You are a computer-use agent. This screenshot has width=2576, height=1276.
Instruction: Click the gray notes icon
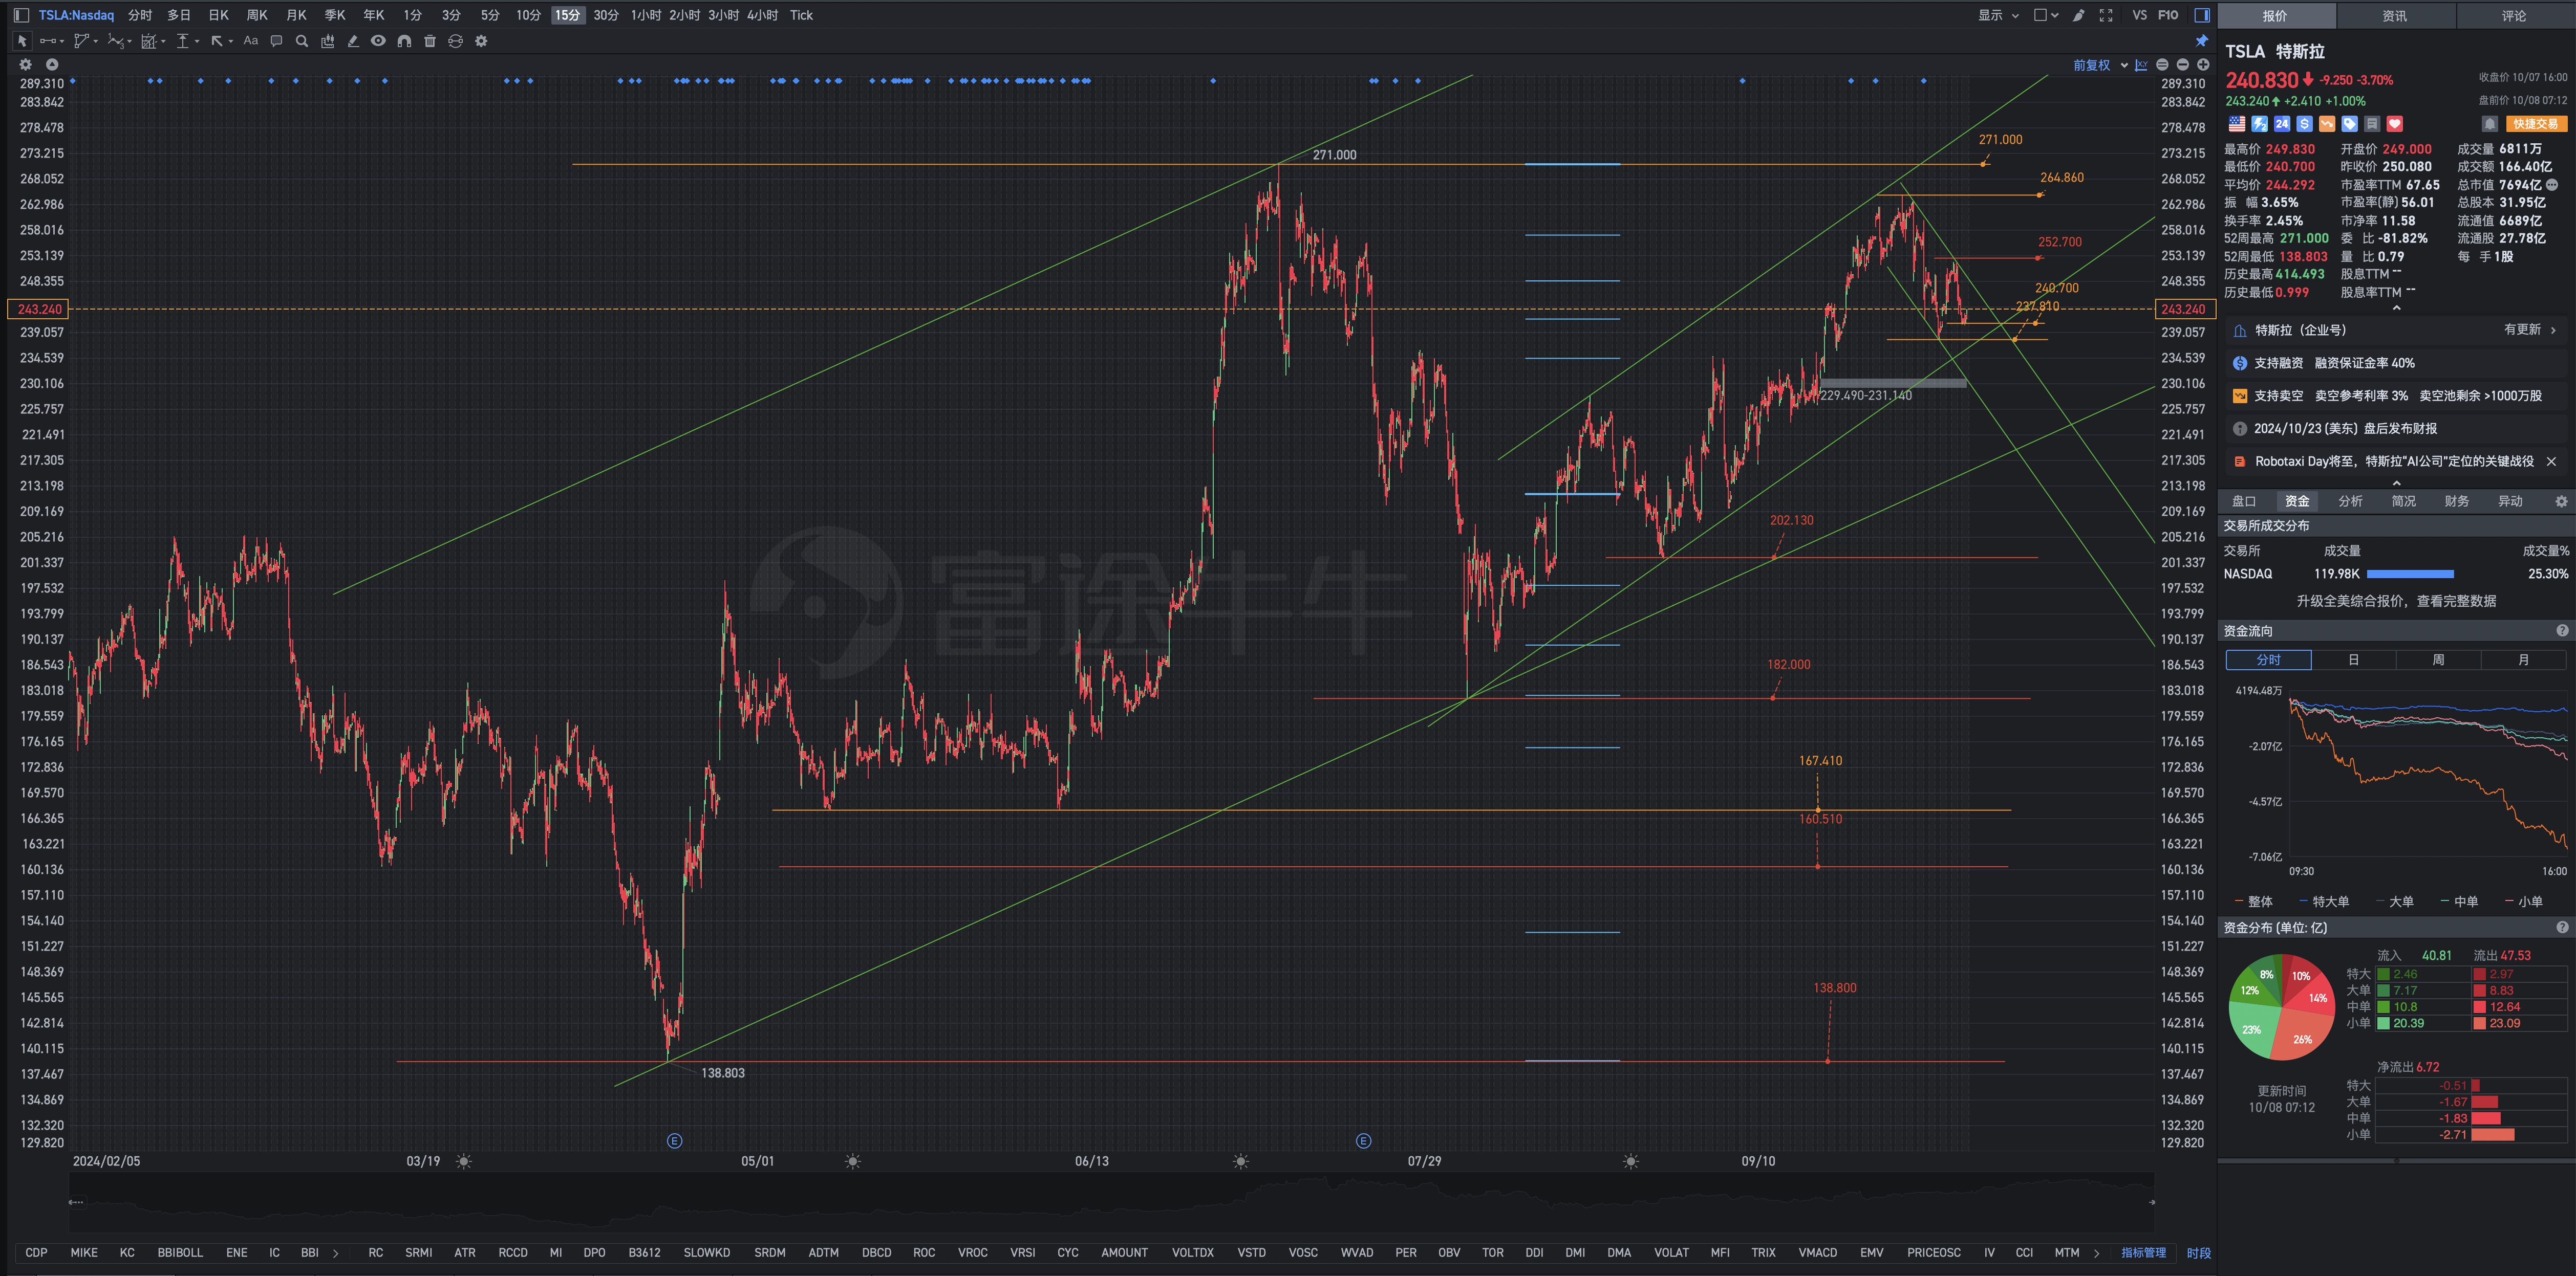[x=2372, y=124]
